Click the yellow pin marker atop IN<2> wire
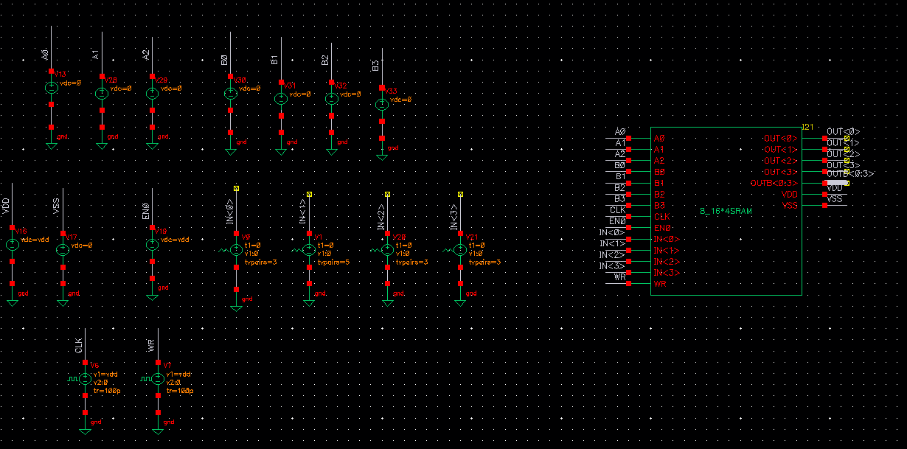Viewport: 907px width, 449px height. (387, 193)
